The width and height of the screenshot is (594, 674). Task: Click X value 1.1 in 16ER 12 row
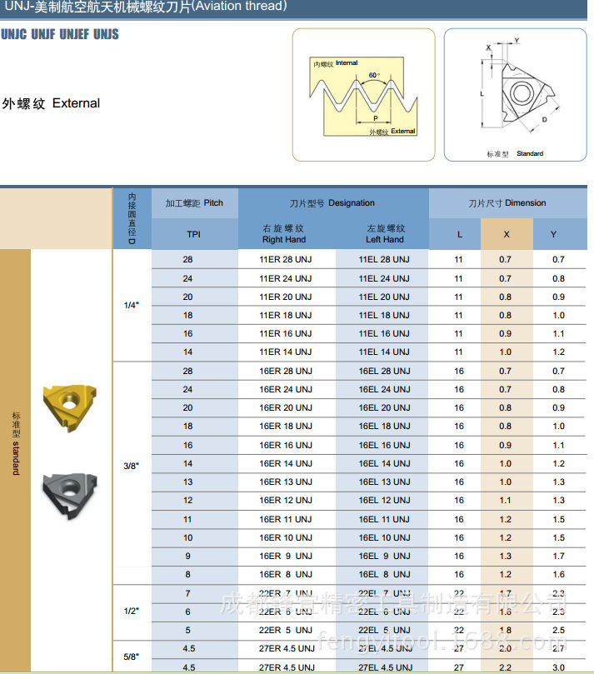click(506, 501)
